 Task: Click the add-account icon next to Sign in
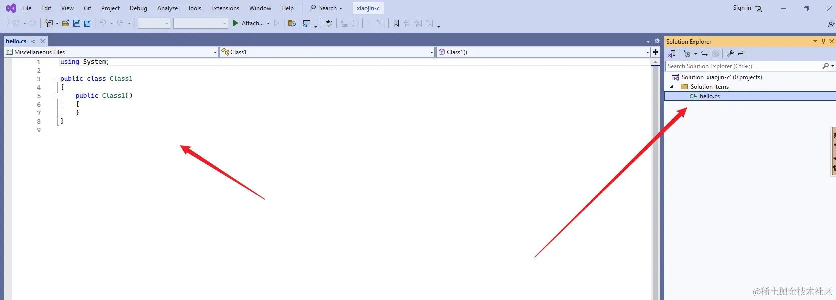[x=759, y=8]
